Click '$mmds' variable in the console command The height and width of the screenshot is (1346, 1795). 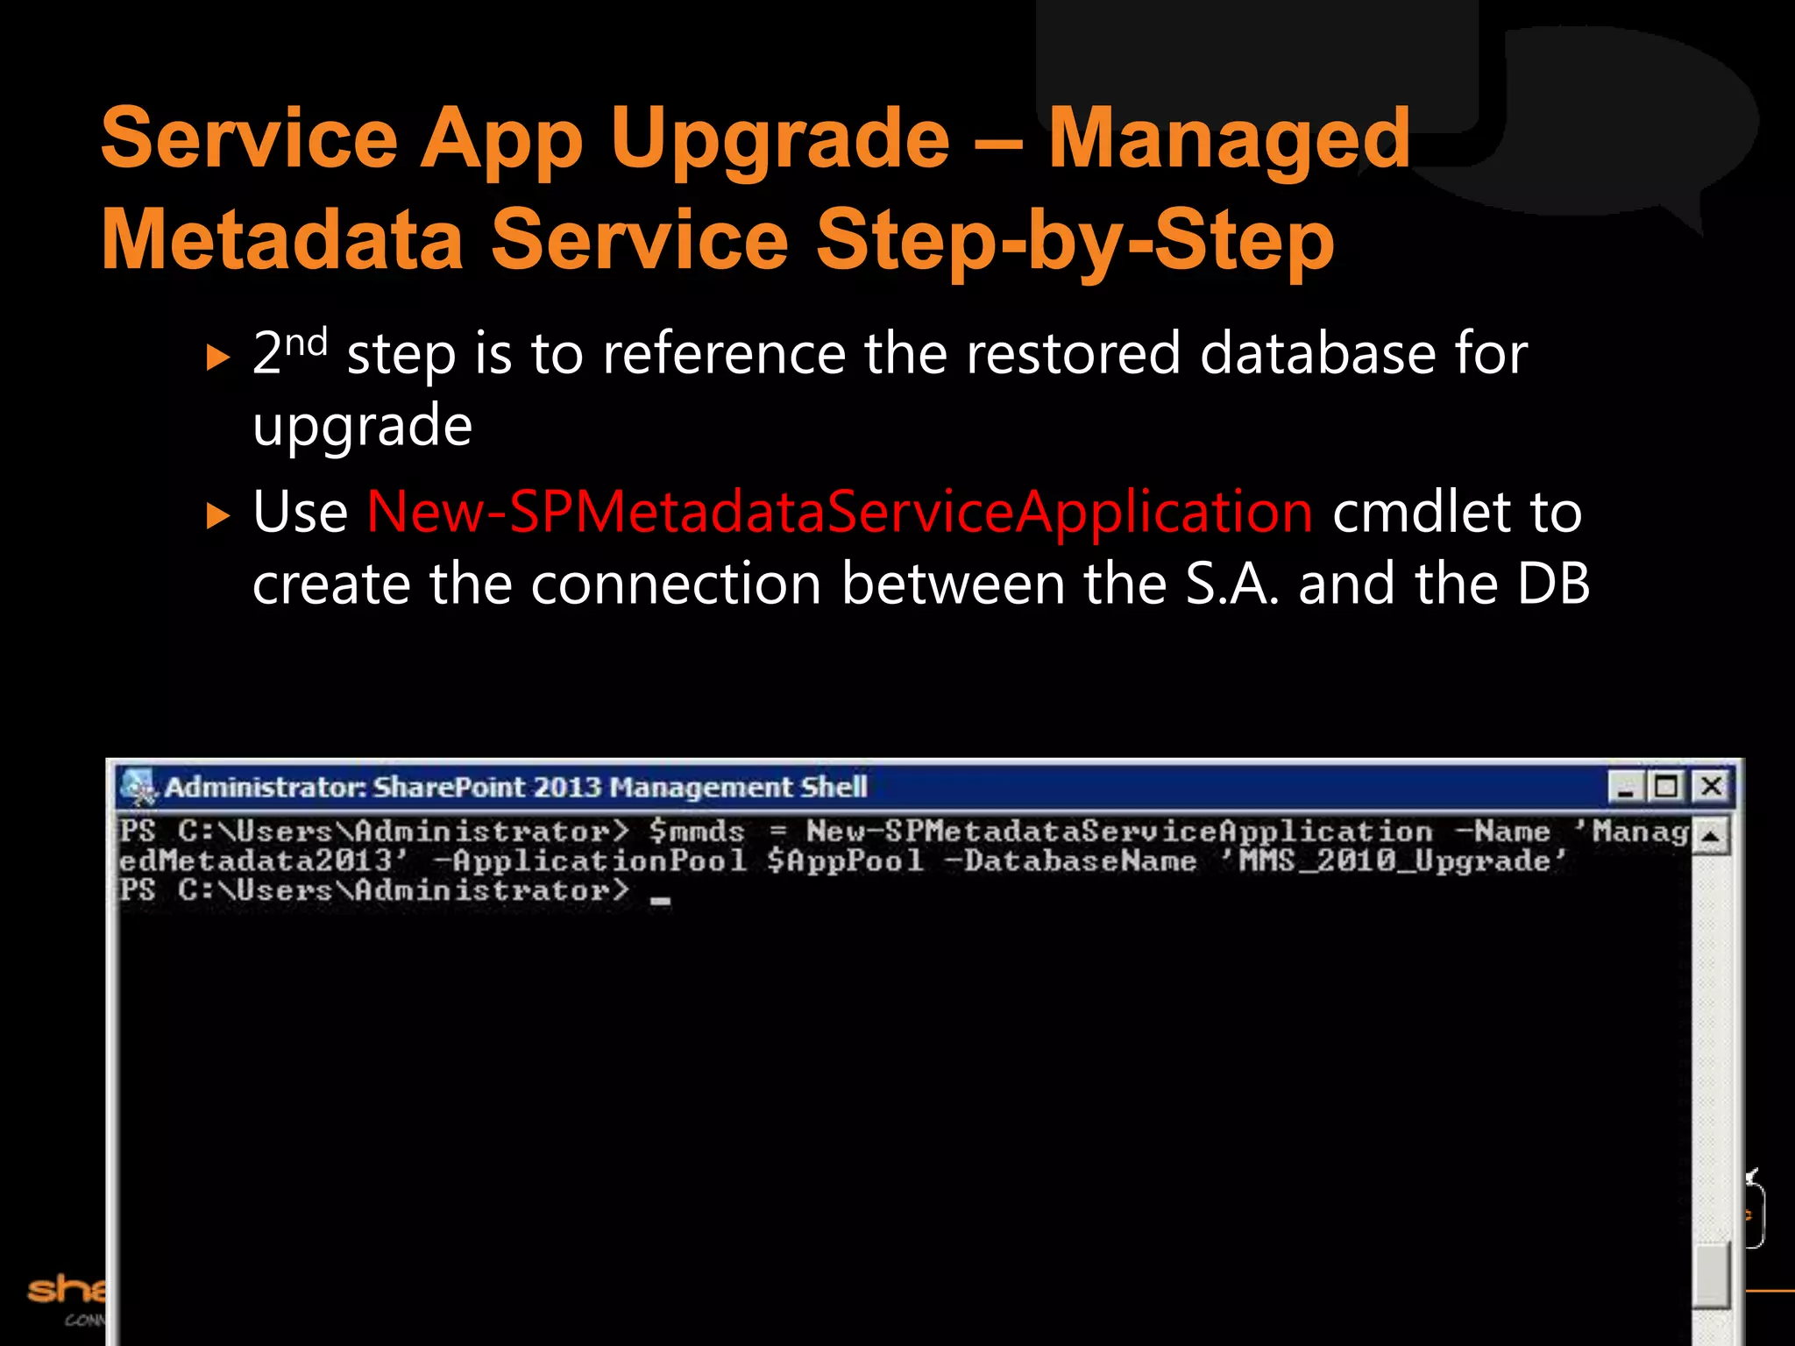click(697, 831)
